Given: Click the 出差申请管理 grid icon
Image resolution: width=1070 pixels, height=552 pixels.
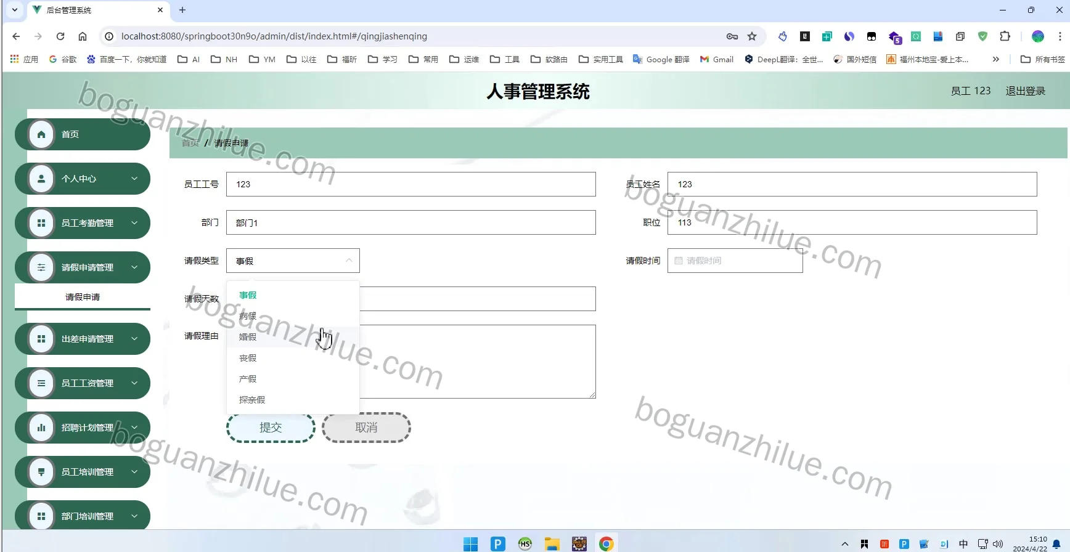Looking at the screenshot, I should coord(41,339).
